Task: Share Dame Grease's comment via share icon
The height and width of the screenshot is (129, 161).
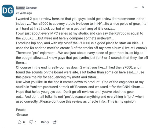Action: tap(54, 122)
